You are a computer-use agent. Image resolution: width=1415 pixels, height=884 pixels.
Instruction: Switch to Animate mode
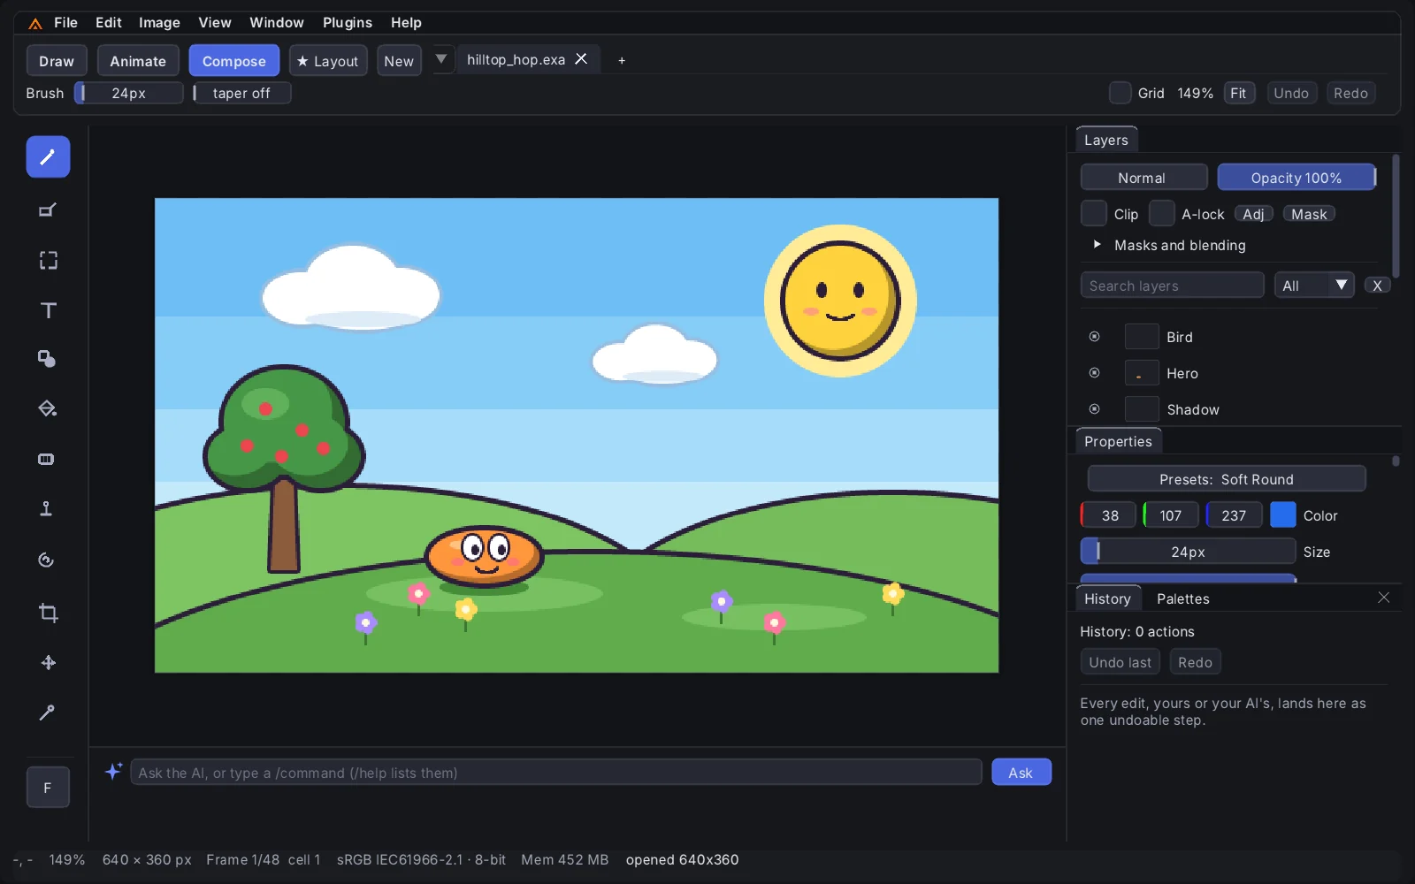pyautogui.click(x=138, y=61)
